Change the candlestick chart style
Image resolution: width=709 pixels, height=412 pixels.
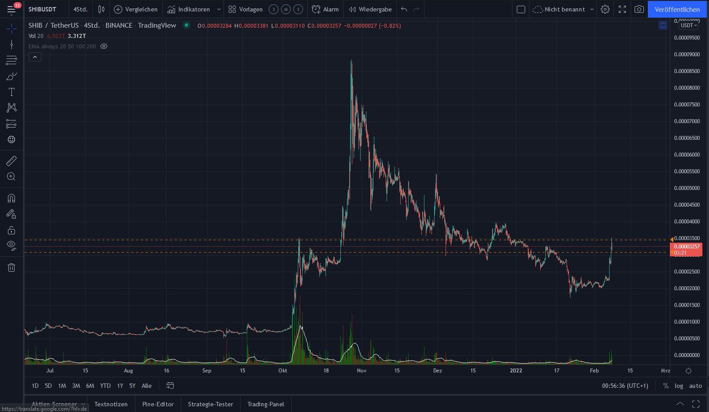coord(102,9)
